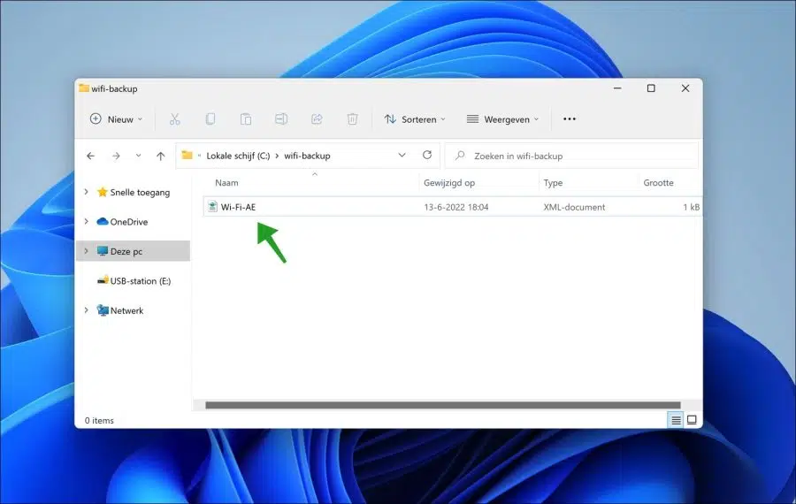Click the Cut scissors icon
Image resolution: width=796 pixels, height=504 pixels.
(x=174, y=119)
